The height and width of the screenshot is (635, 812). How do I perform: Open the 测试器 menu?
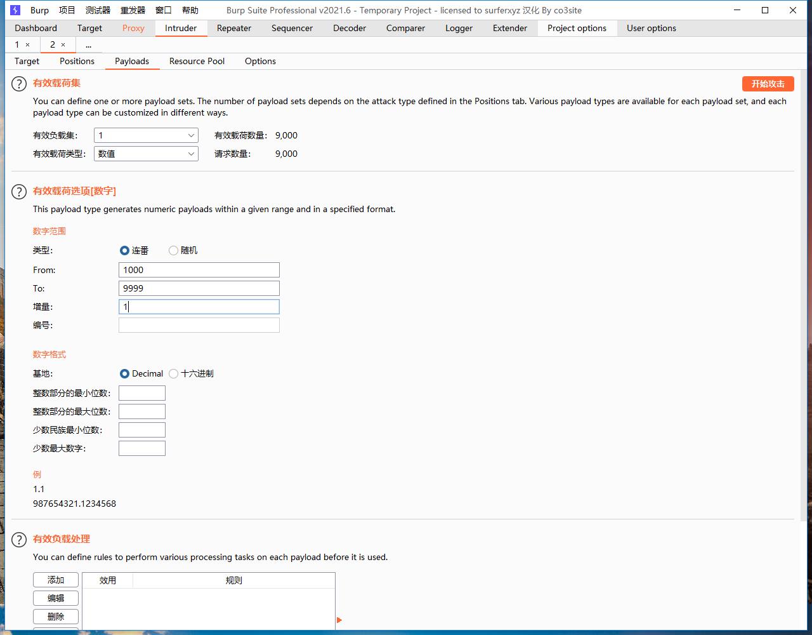pos(98,10)
